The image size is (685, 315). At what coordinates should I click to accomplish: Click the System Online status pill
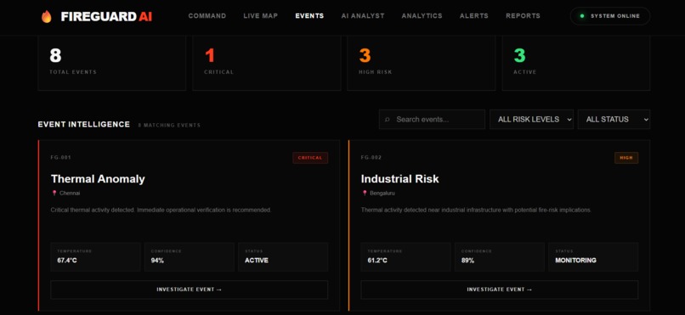610,16
